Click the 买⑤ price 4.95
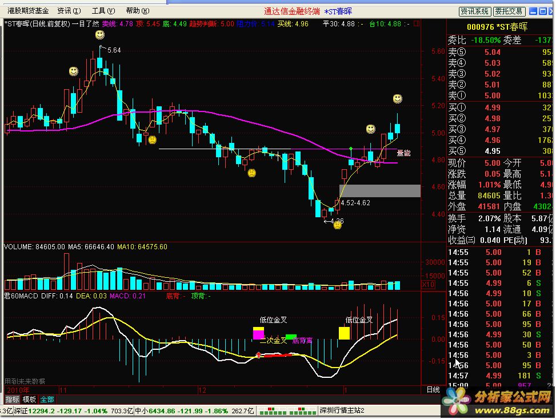556x419 pixels. 493,151
